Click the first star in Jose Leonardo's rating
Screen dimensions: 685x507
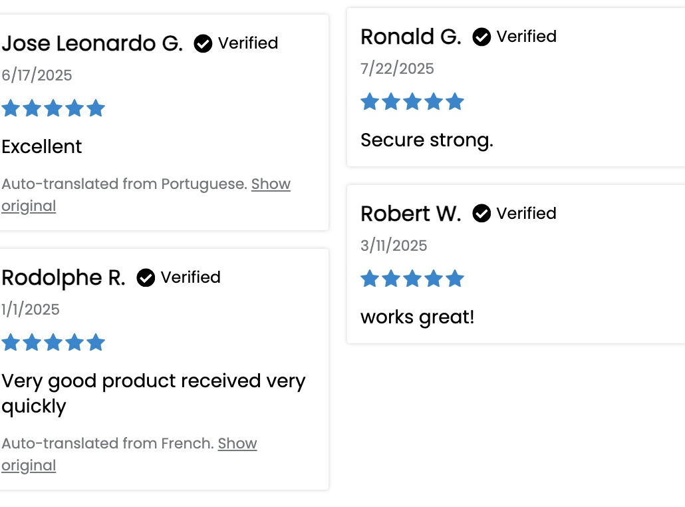[x=11, y=108]
